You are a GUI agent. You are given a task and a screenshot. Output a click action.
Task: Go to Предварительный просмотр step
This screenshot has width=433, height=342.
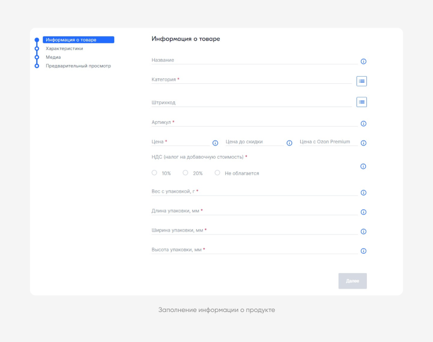pyautogui.click(x=78, y=66)
